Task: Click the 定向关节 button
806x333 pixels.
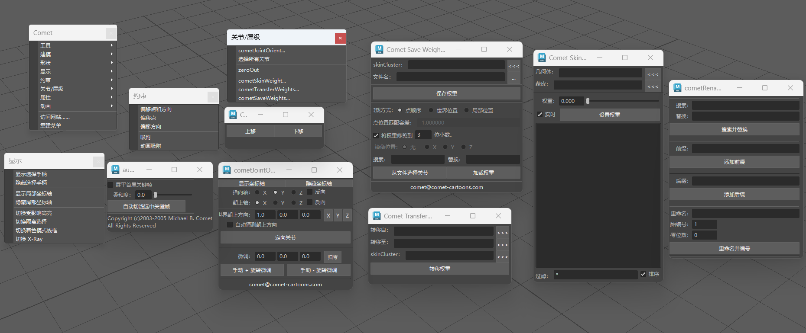Action: (x=286, y=238)
